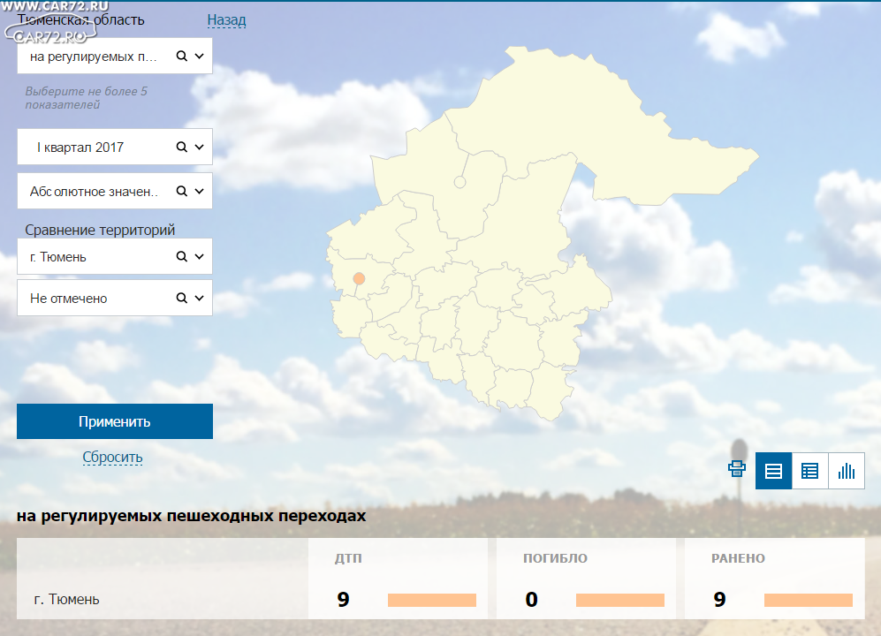Click the ПОГИБЛО column header
Viewport: 881px width, 636px height.
[555, 558]
